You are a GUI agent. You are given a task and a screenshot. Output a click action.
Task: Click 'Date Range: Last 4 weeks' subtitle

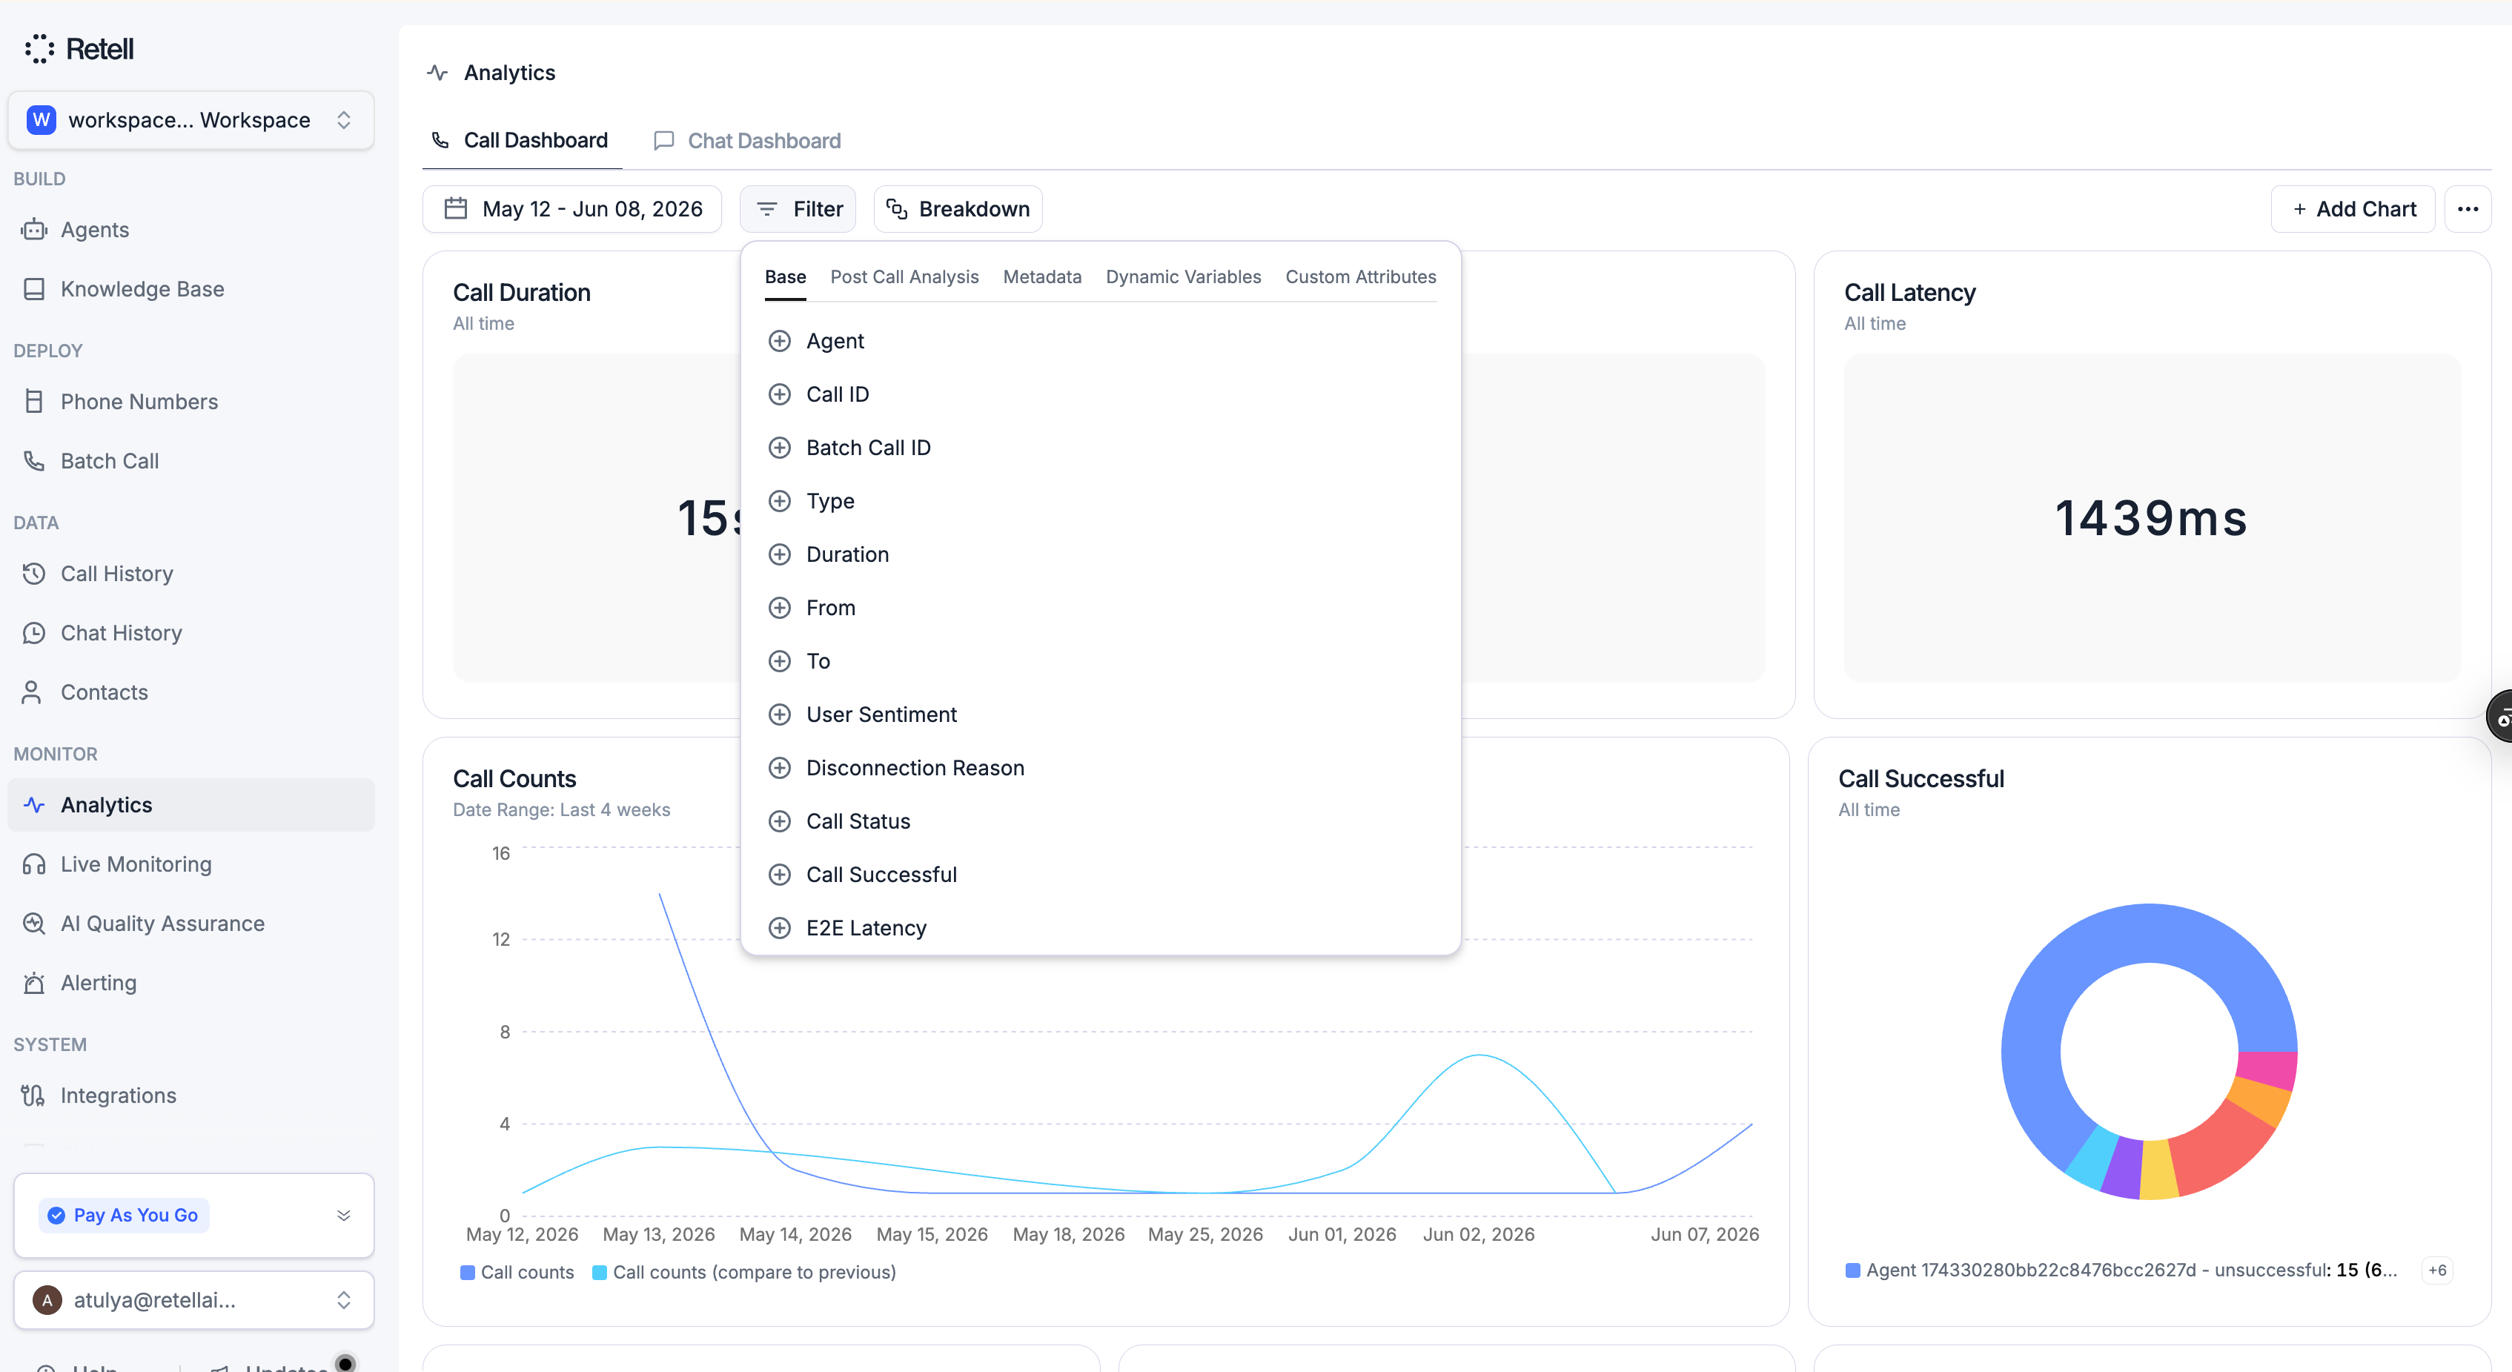560,809
